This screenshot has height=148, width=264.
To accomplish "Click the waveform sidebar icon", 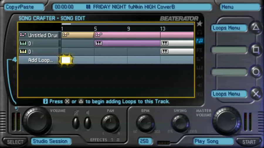I will (x=199, y=77).
